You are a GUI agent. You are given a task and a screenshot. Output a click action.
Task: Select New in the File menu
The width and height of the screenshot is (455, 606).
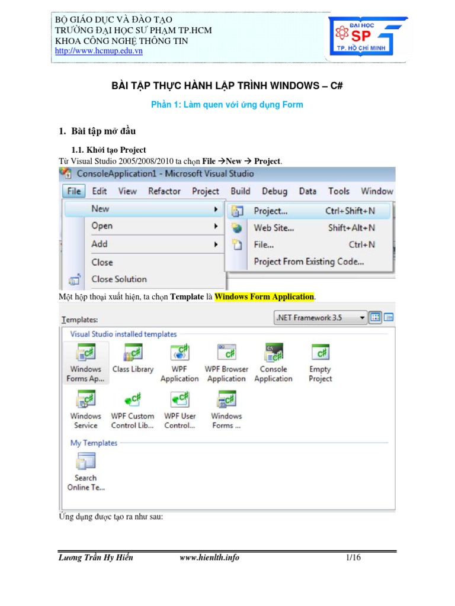pyautogui.click(x=143, y=209)
